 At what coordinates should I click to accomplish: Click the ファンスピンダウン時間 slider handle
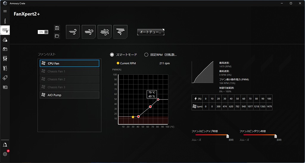tap(276, 136)
